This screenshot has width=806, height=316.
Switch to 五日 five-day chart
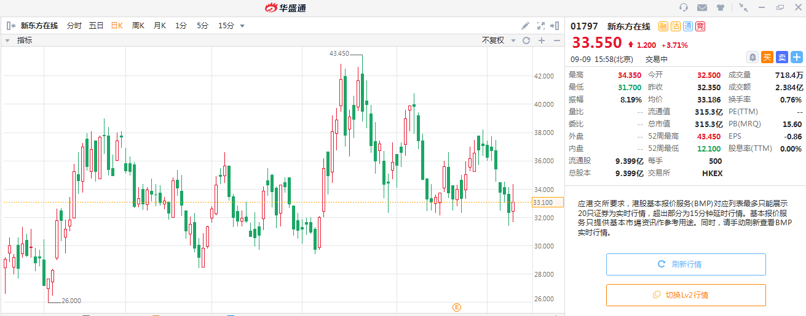coord(96,26)
